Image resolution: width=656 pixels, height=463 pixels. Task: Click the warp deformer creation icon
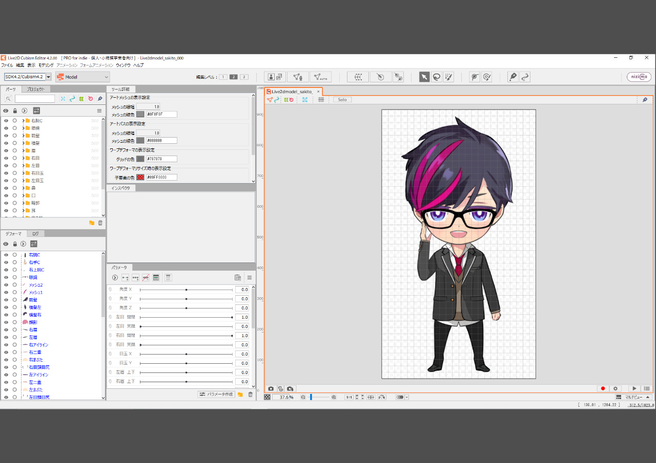coord(358,77)
